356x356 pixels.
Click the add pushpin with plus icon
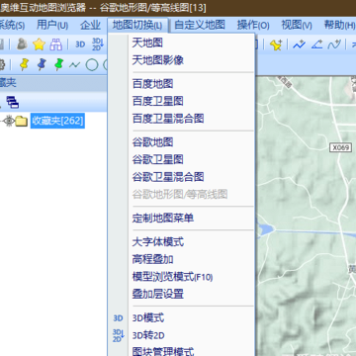click(275, 44)
